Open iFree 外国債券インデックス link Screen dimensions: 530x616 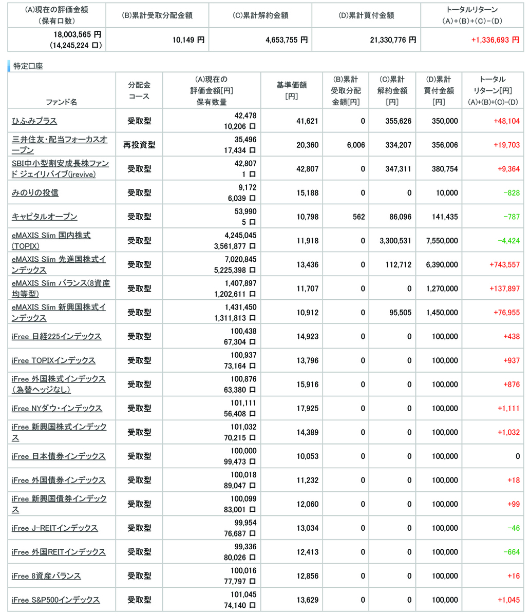pyautogui.click(x=59, y=480)
